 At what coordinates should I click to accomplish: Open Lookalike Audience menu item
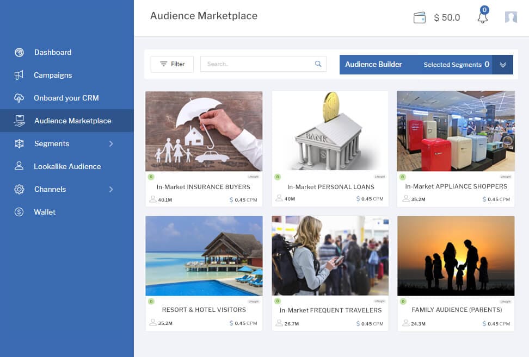(67, 166)
